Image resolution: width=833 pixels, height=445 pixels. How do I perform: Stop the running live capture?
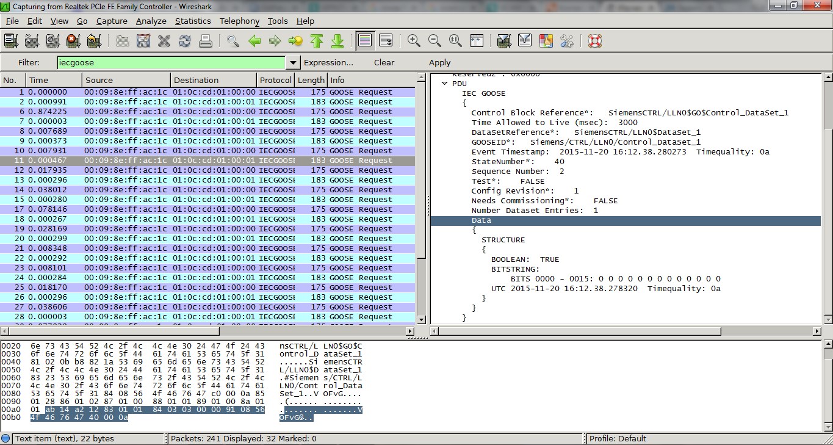coord(73,41)
